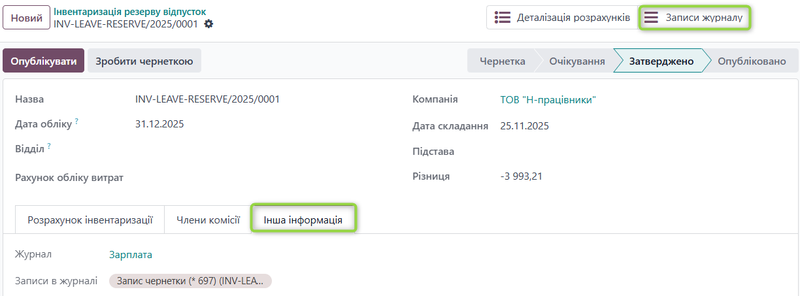This screenshot has height=296, width=800.
Task: Click the empty Відділ field
Action: tap(261, 150)
